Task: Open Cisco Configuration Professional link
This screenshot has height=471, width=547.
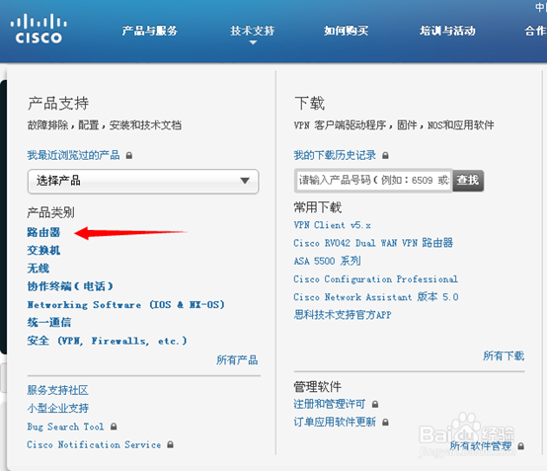Action: pyautogui.click(x=376, y=279)
